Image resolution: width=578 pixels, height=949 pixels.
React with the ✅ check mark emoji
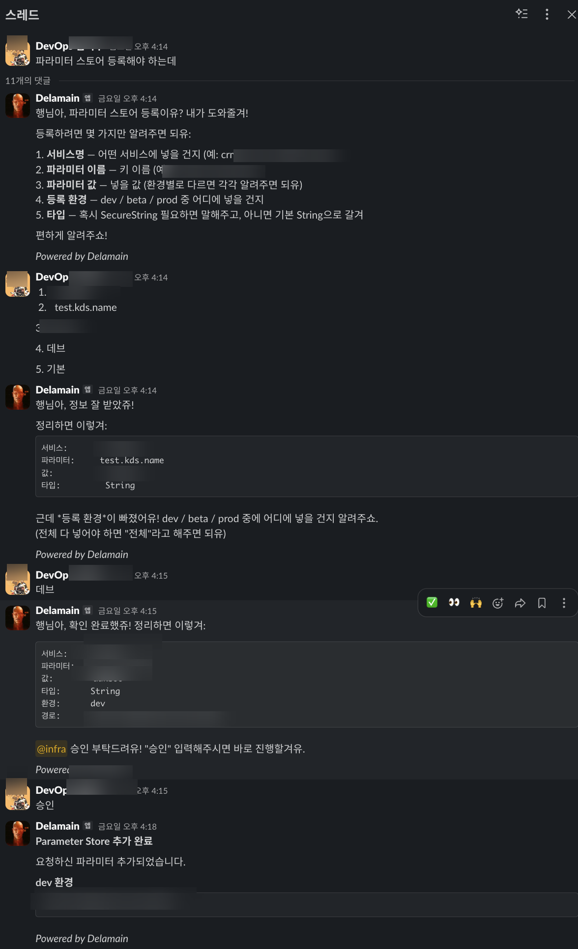[x=432, y=603]
